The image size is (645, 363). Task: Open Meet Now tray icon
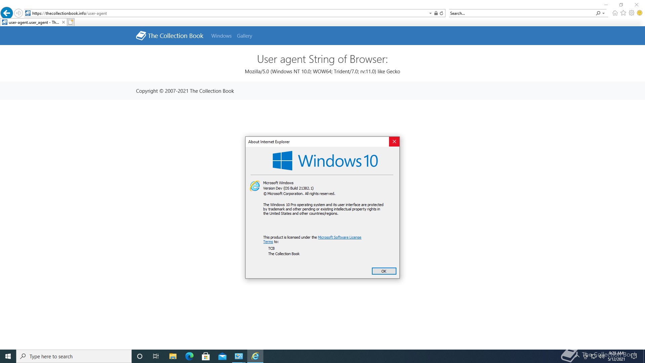[586, 356]
